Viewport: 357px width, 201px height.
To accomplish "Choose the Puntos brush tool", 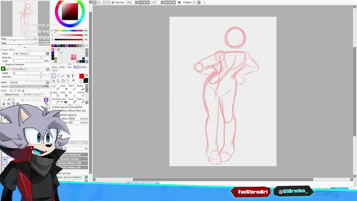I will [x=80, y=100].
